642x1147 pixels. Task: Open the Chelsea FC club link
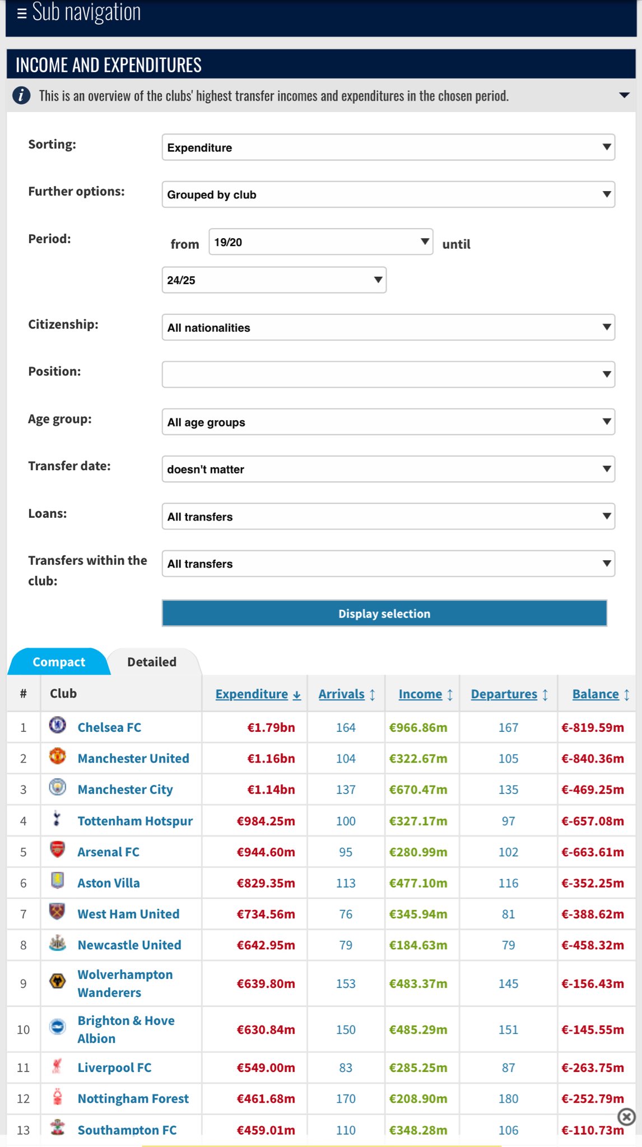click(x=109, y=727)
